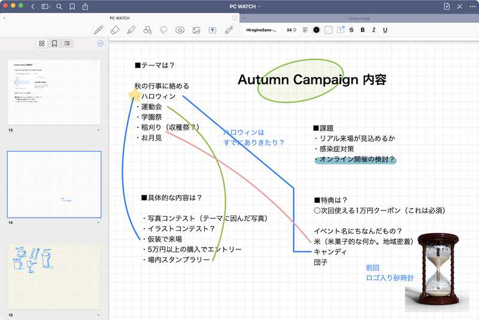Viewport: 479px width, 320px height.
Task: Switch sidebar to thumbnails grid view
Action: coord(42,44)
